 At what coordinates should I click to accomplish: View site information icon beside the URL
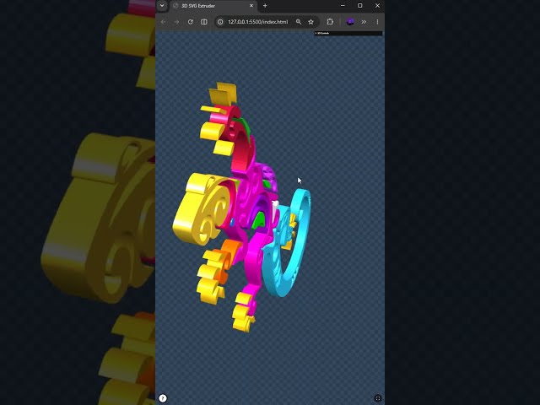click(220, 22)
